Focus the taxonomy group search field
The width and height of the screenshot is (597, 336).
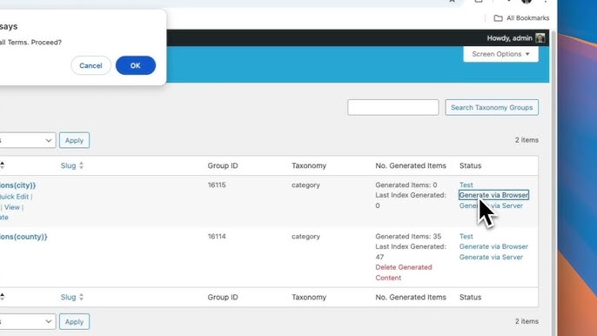click(393, 107)
